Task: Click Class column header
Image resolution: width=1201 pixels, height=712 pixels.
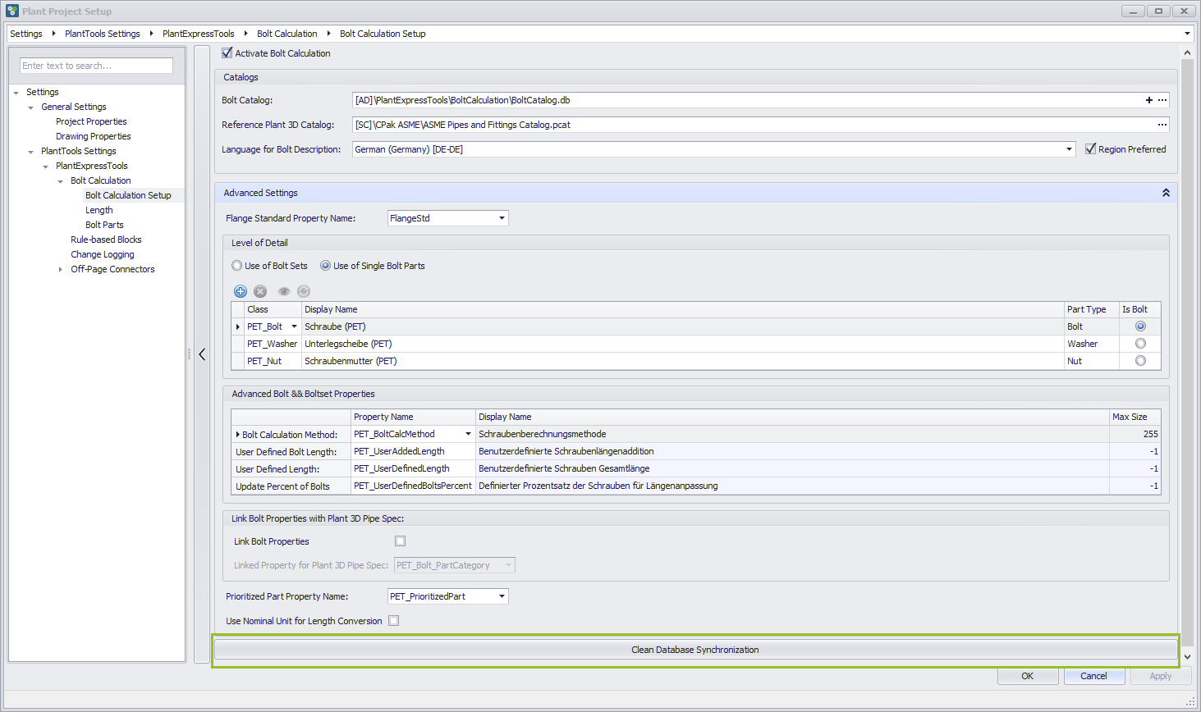Action: pyautogui.click(x=273, y=309)
